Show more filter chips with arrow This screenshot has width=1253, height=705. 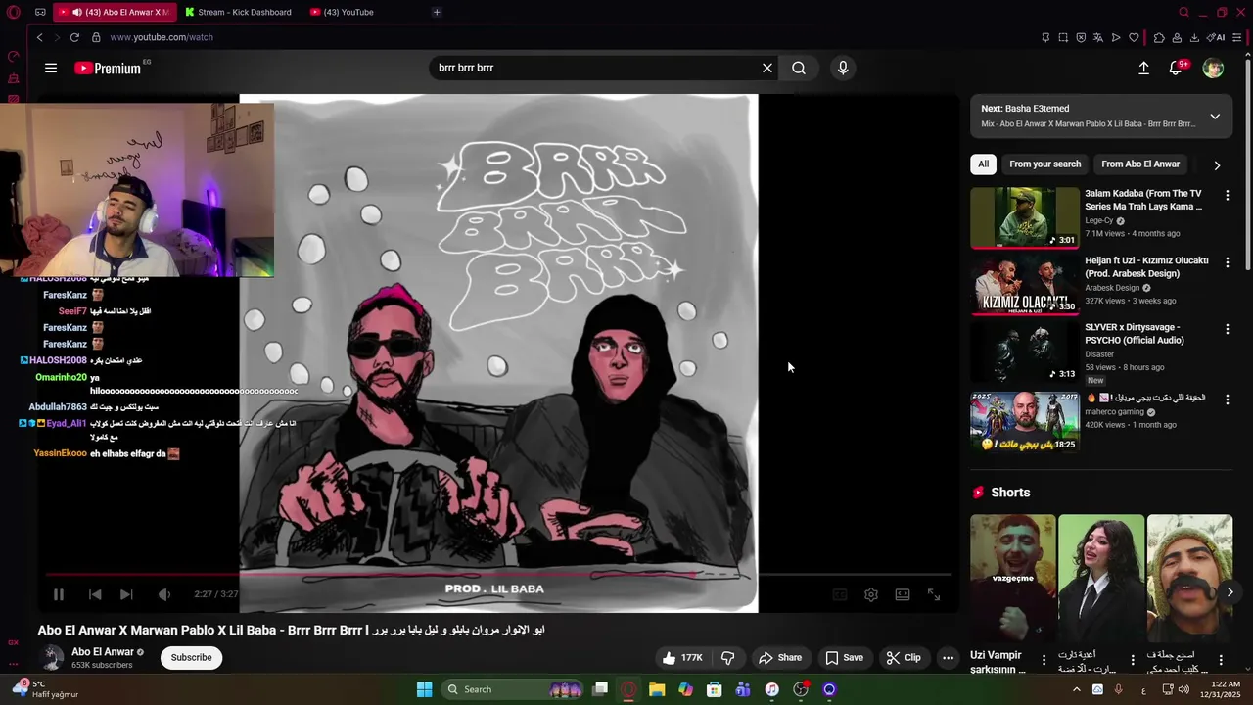1217,164
